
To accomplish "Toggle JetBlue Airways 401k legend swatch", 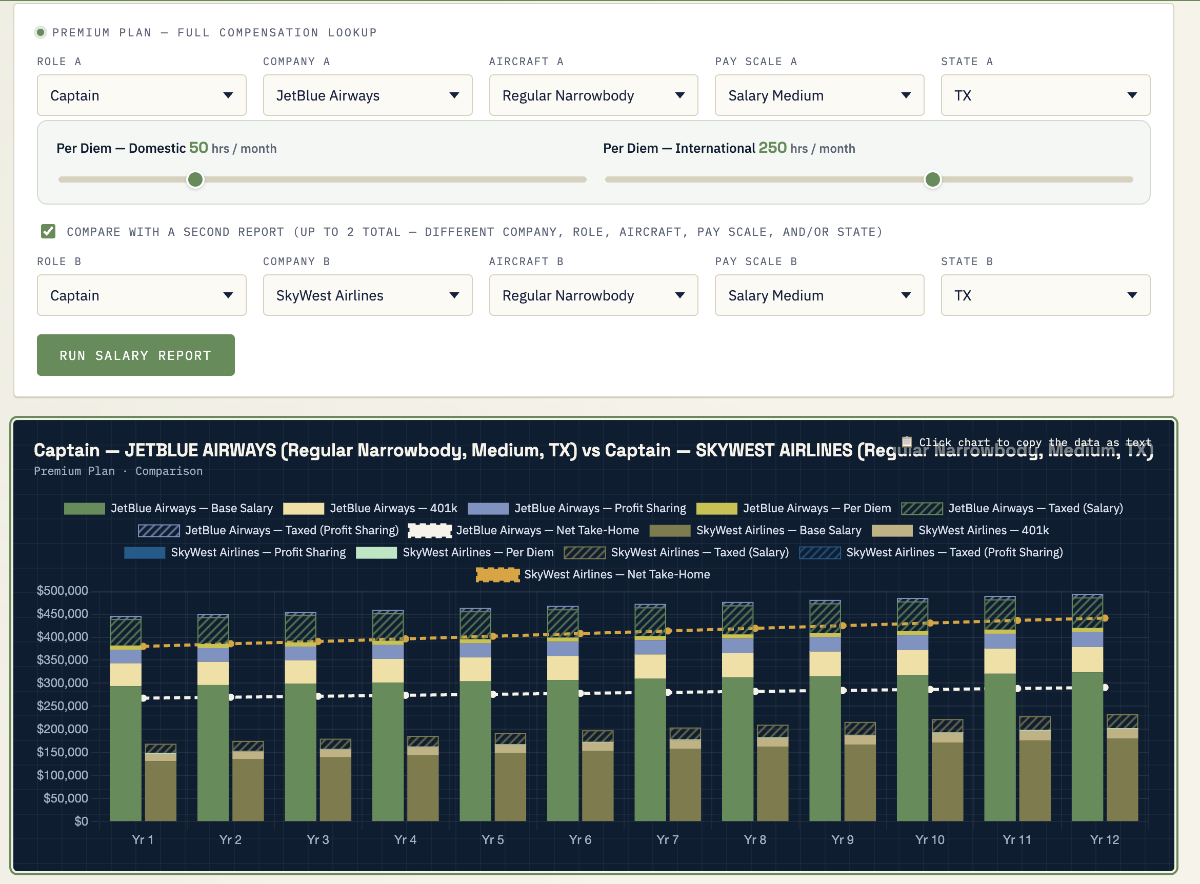I will pyautogui.click(x=304, y=508).
